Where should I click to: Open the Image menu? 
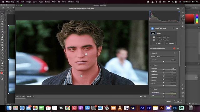(x=28, y=2)
